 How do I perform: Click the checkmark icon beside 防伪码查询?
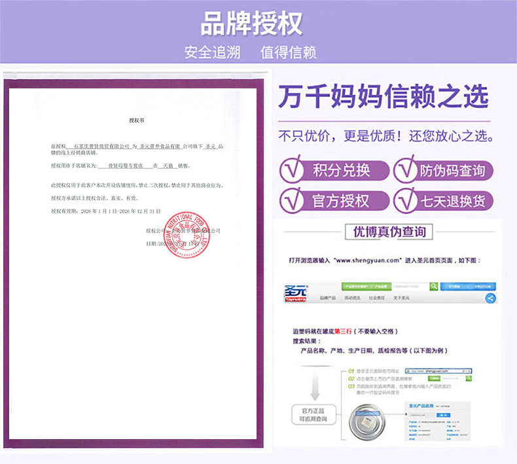click(406, 170)
